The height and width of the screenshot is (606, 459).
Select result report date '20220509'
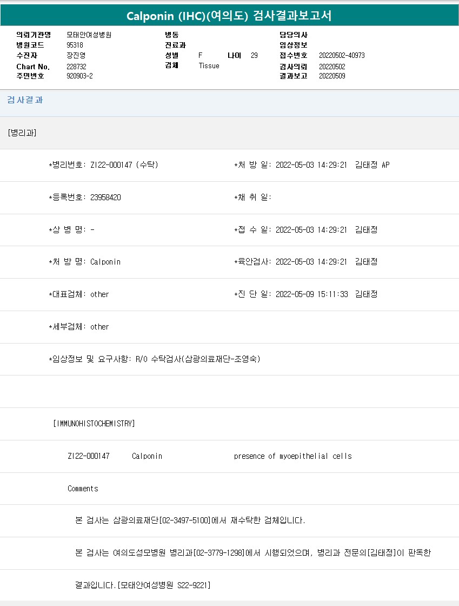[332, 76]
